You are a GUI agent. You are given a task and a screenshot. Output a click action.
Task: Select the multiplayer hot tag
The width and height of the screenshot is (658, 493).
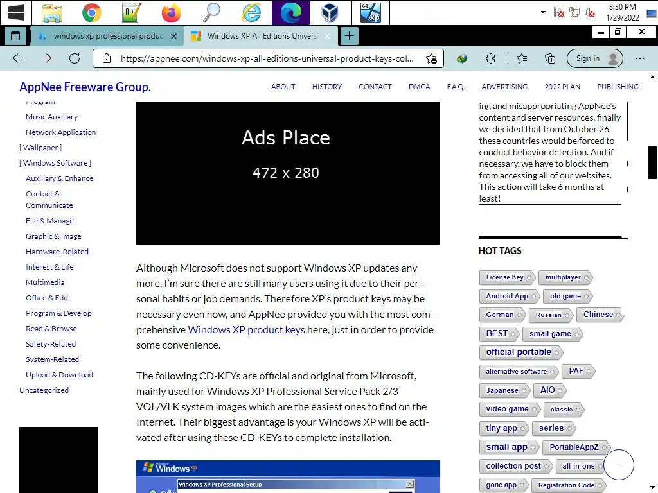[x=565, y=277]
